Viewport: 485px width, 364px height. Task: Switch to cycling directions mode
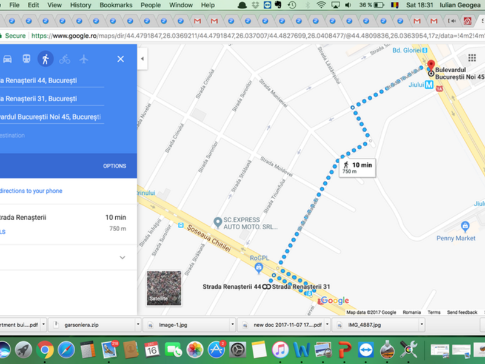pyautogui.click(x=64, y=59)
